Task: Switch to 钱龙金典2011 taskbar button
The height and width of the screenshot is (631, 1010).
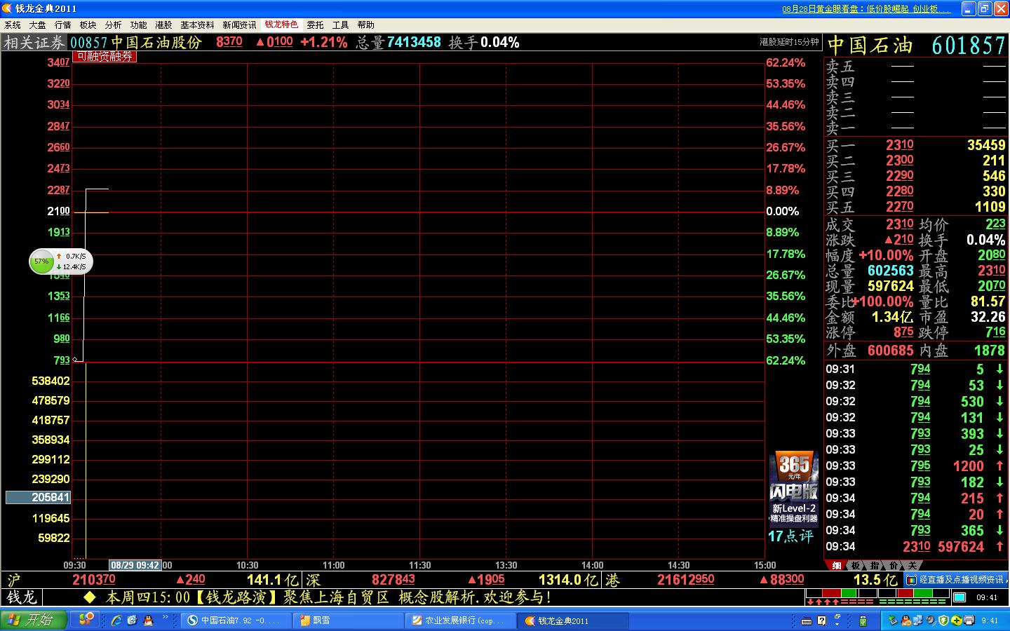Action: tap(573, 620)
